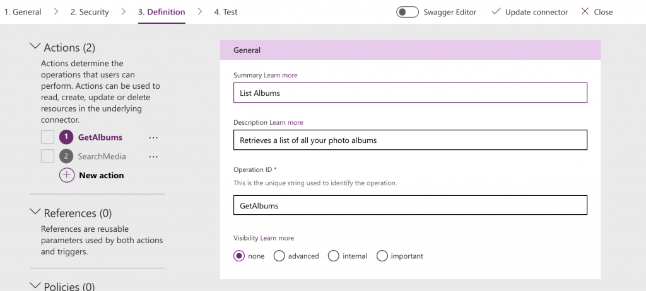Toggle the Swagger Editor switch

(408, 12)
